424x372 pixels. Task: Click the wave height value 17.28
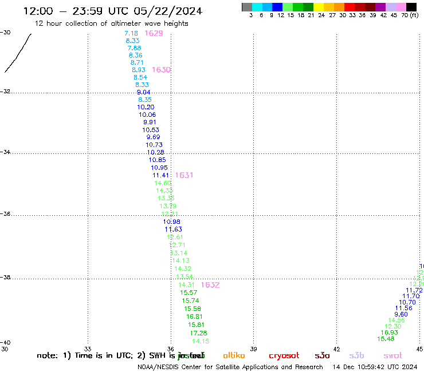tap(198, 333)
